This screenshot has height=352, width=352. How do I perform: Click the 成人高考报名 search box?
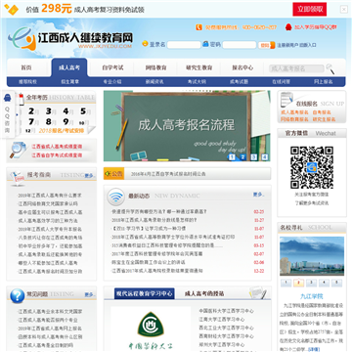pos(296,68)
